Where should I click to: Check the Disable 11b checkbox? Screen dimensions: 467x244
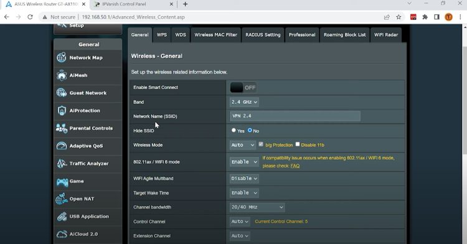pos(297,144)
